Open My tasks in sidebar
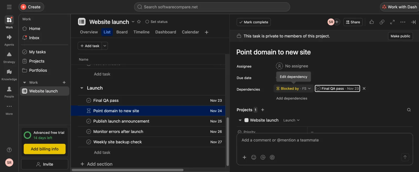The width and height of the screenshot is (419, 172). click(x=37, y=52)
